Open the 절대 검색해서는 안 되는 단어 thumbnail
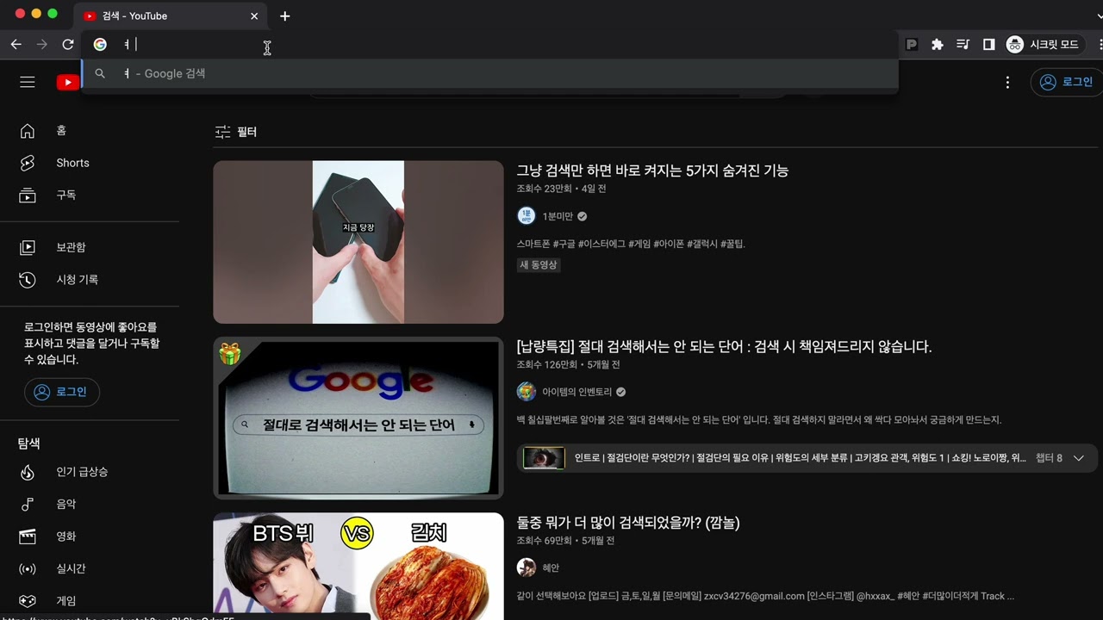The width and height of the screenshot is (1103, 620). tap(358, 418)
